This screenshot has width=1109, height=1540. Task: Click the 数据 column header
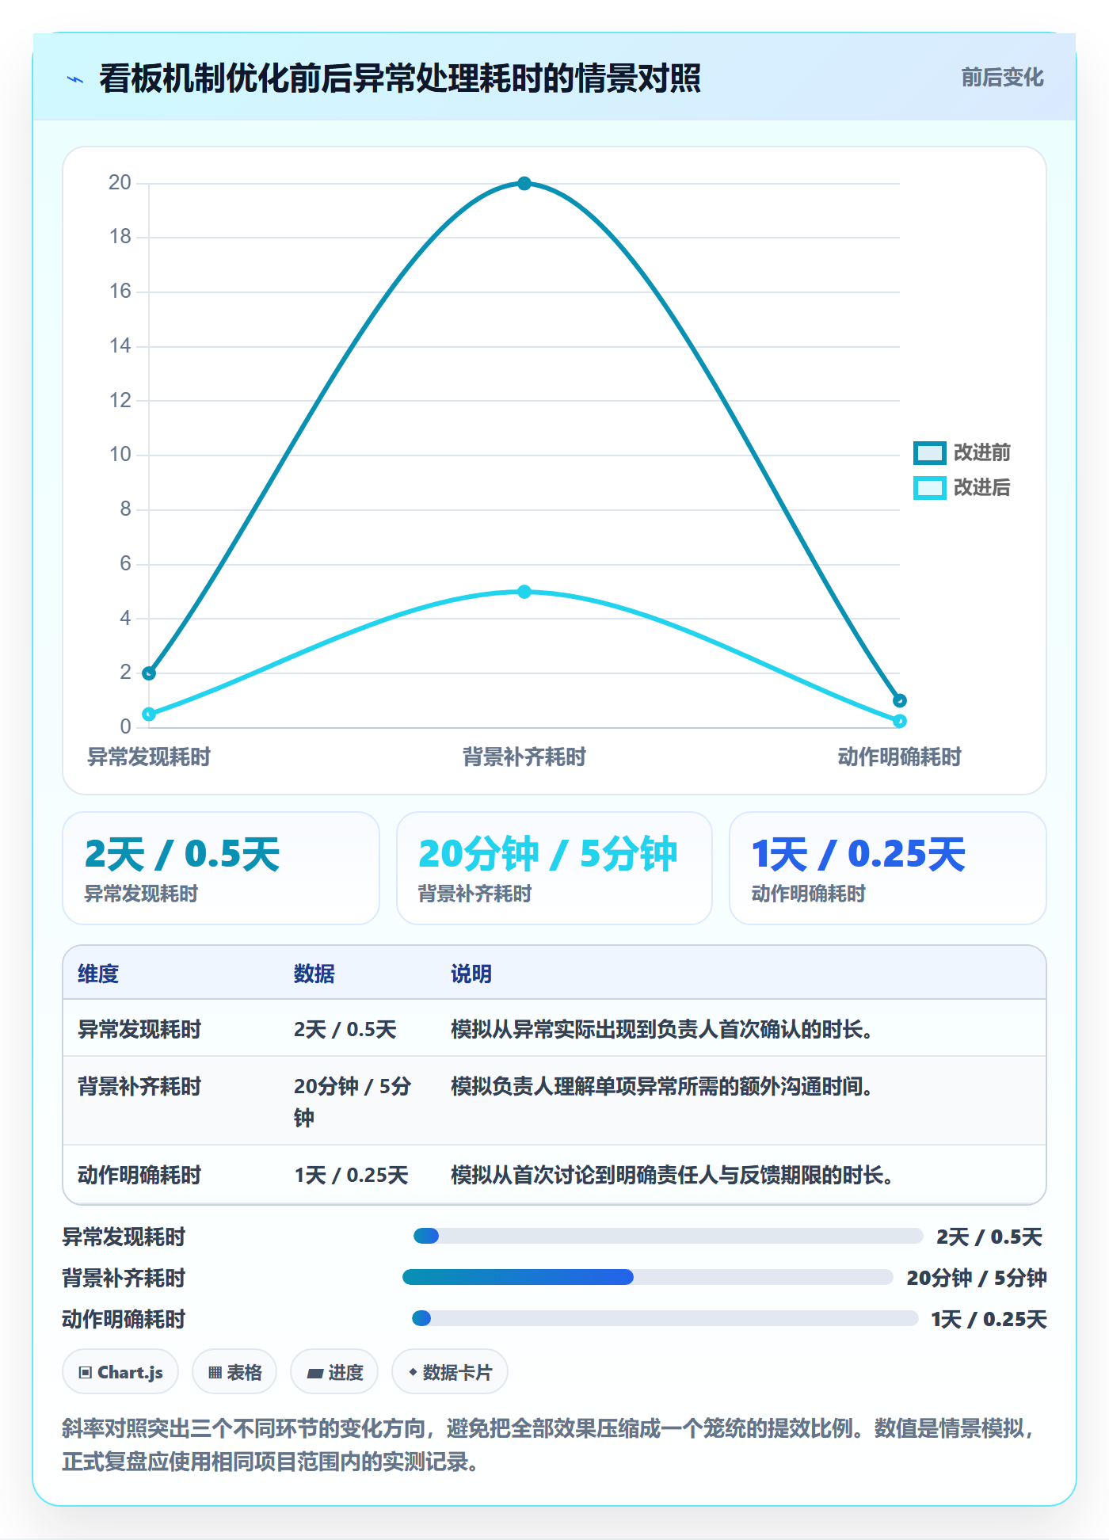point(314,974)
